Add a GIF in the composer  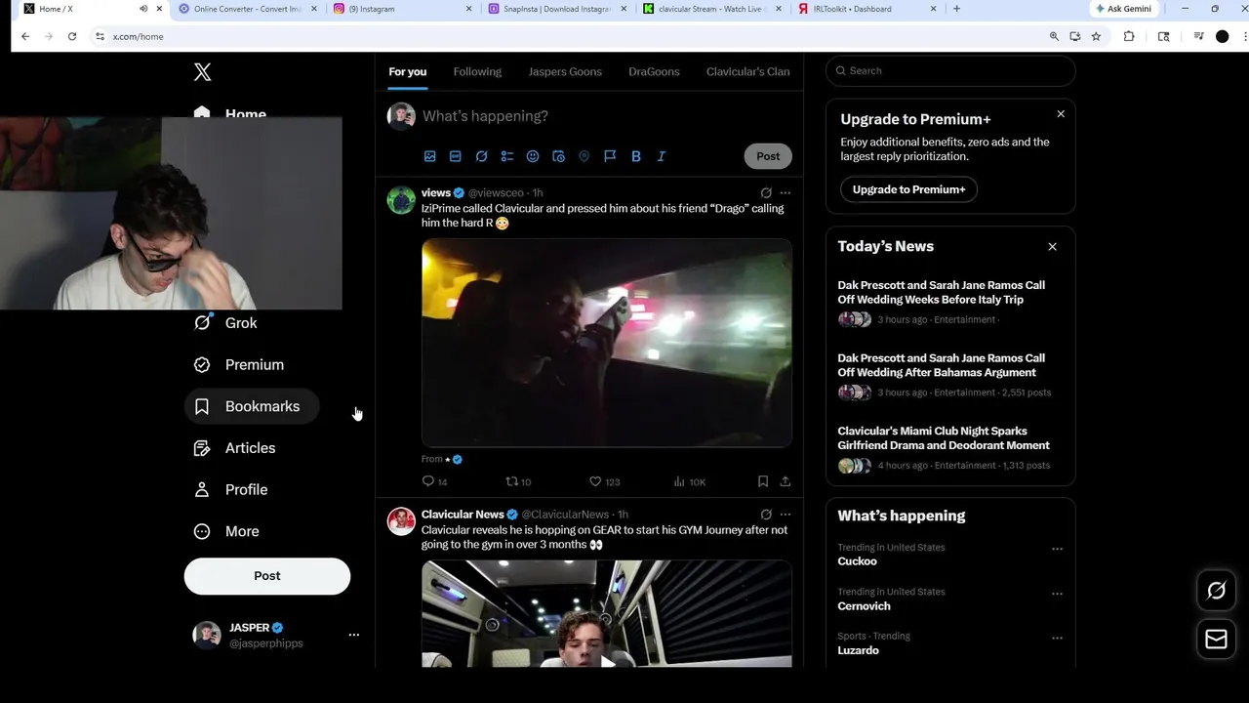[x=456, y=156]
